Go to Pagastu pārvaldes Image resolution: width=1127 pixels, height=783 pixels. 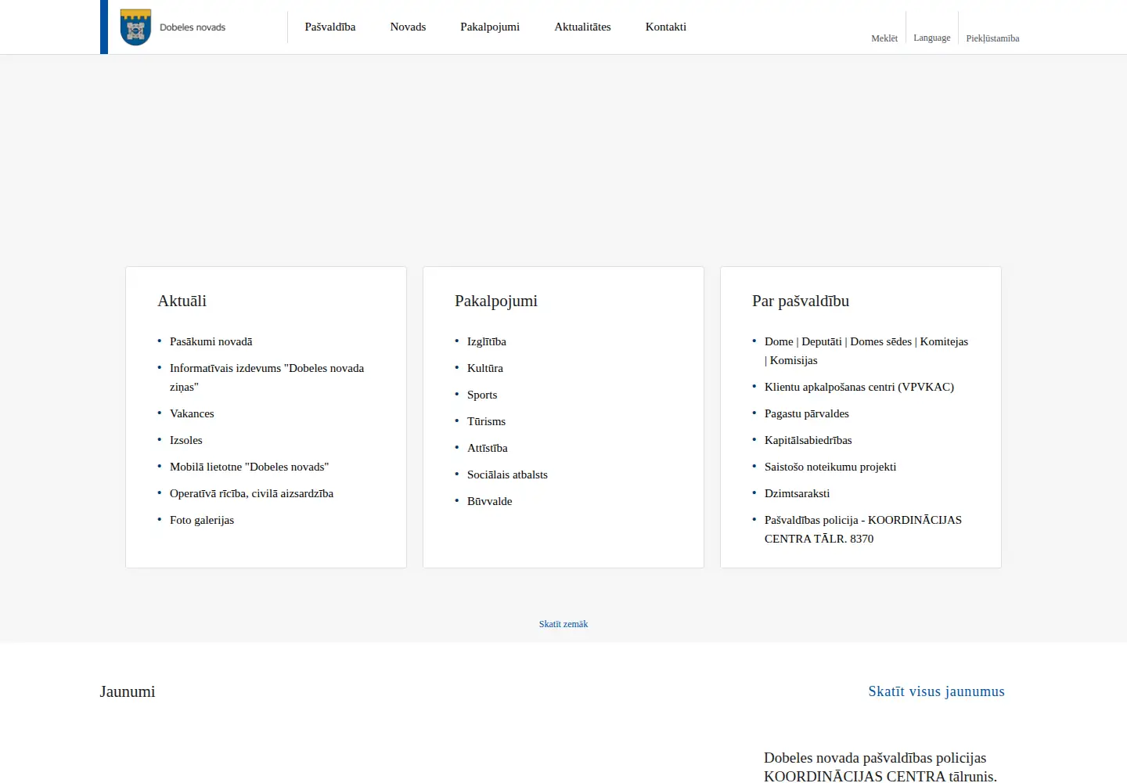(807, 413)
